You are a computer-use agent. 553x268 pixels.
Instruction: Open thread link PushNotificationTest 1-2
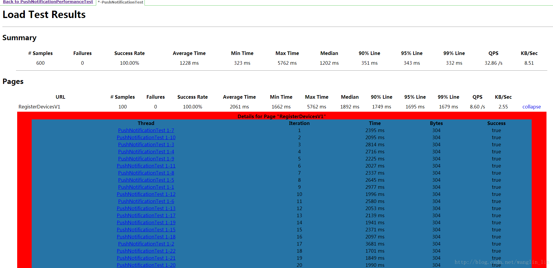[146, 244]
